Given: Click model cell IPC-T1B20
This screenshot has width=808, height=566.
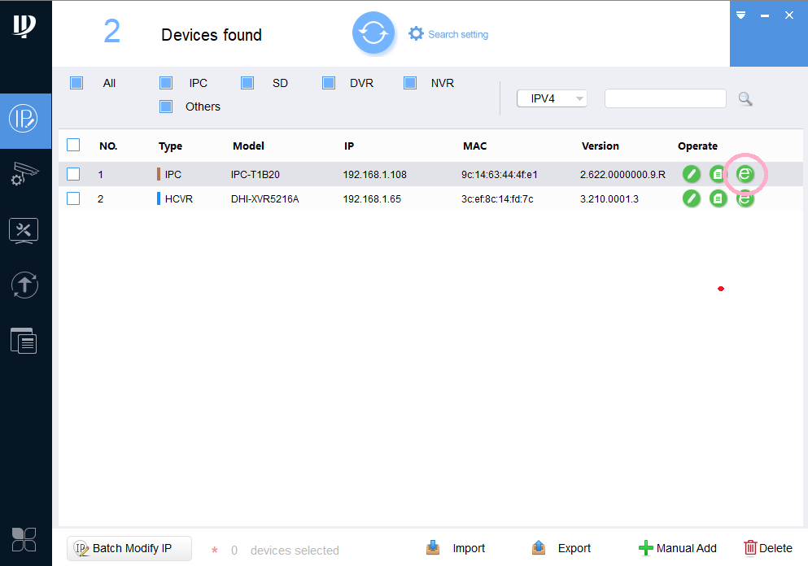Looking at the screenshot, I should [255, 175].
